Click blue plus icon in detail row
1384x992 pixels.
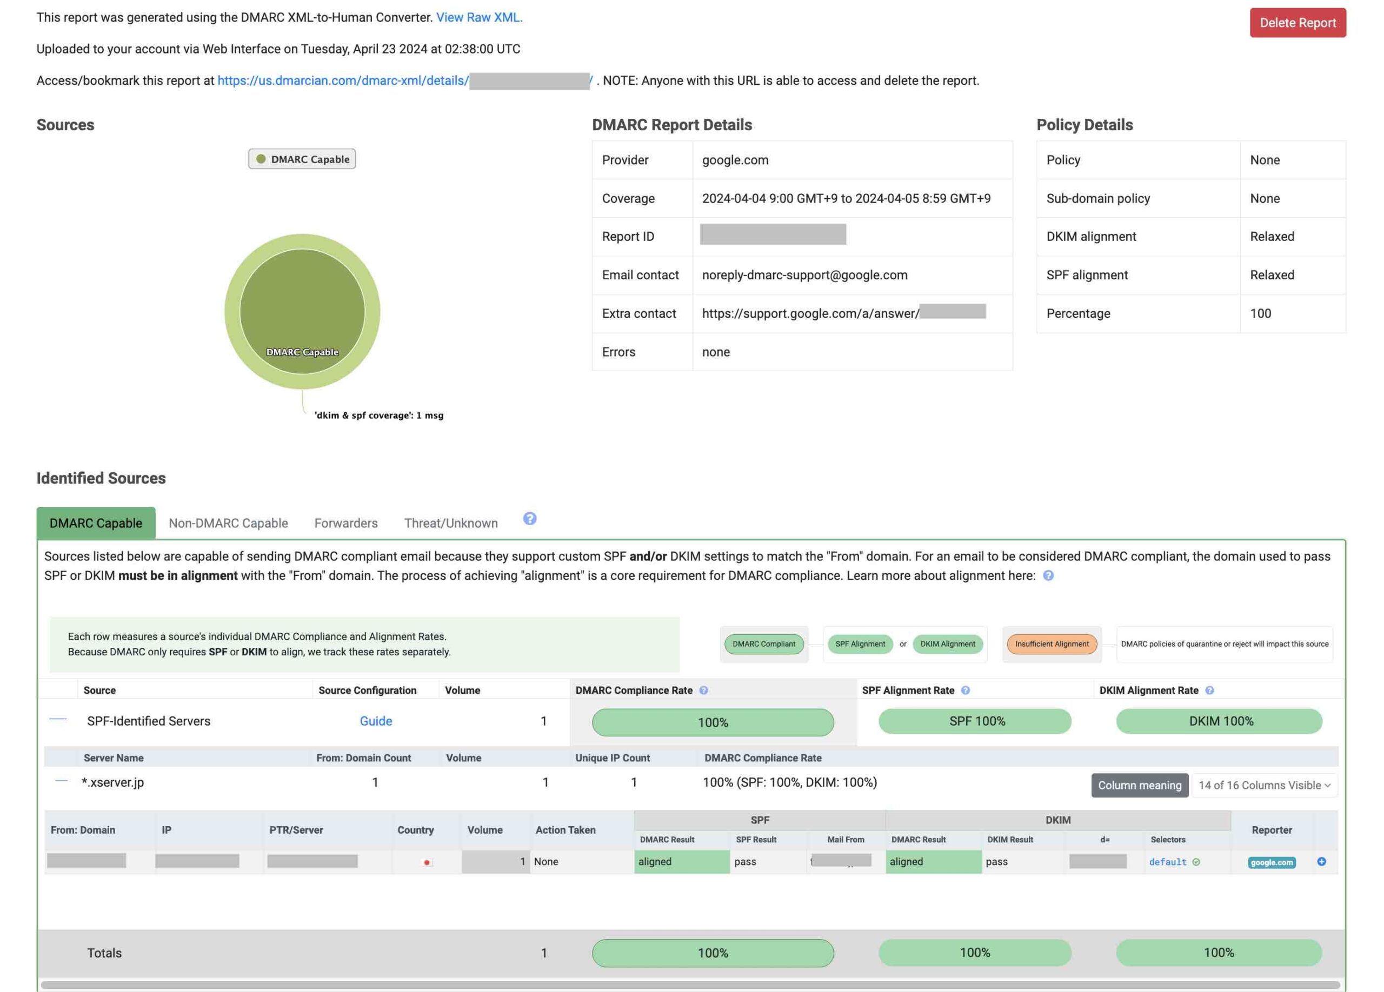point(1321,862)
